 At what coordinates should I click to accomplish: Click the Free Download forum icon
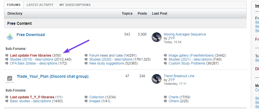click(x=10, y=37)
